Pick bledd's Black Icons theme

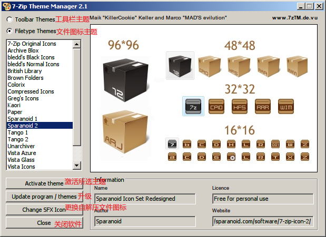pos(40,57)
